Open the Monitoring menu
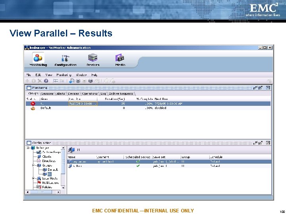The image size is (286, 214). coord(64,75)
